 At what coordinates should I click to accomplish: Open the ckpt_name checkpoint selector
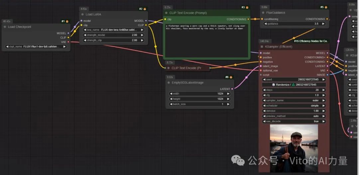[36, 46]
